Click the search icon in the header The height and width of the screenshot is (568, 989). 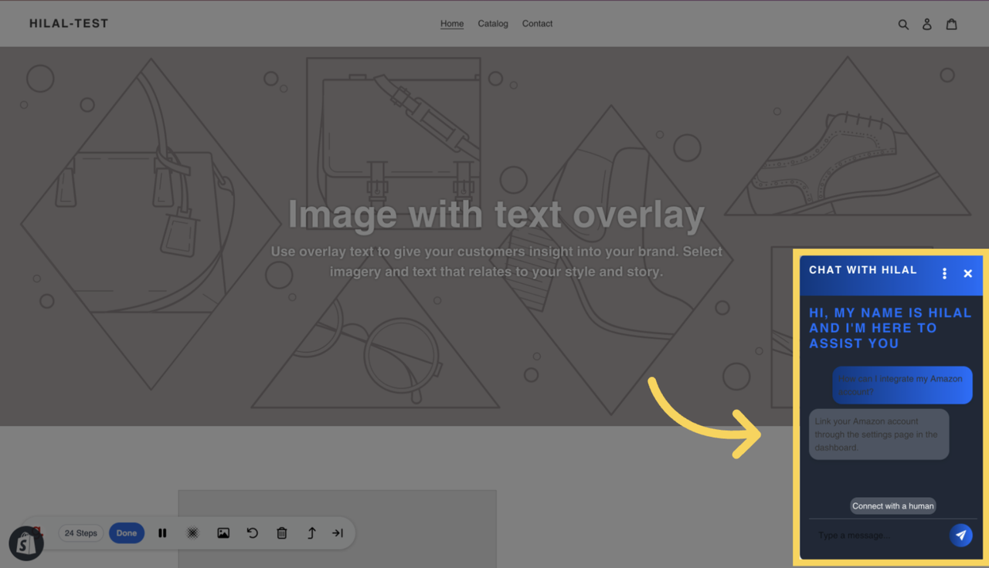(903, 24)
